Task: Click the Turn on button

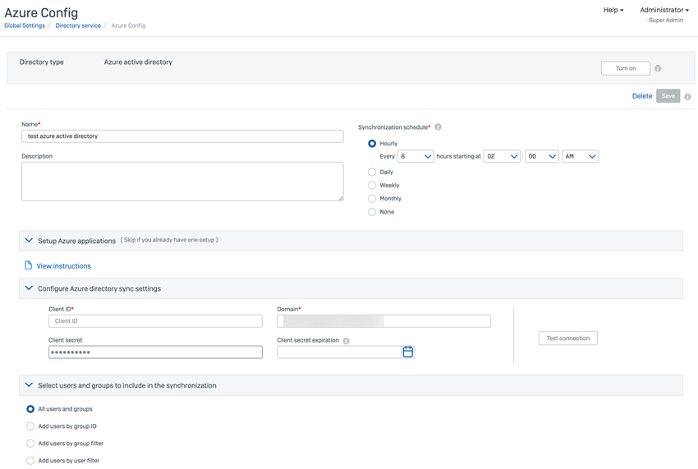Action: (x=626, y=68)
